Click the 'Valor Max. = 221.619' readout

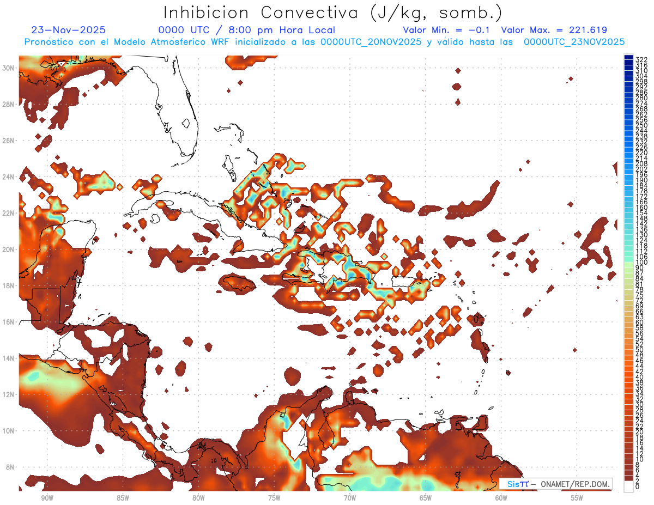[554, 30]
